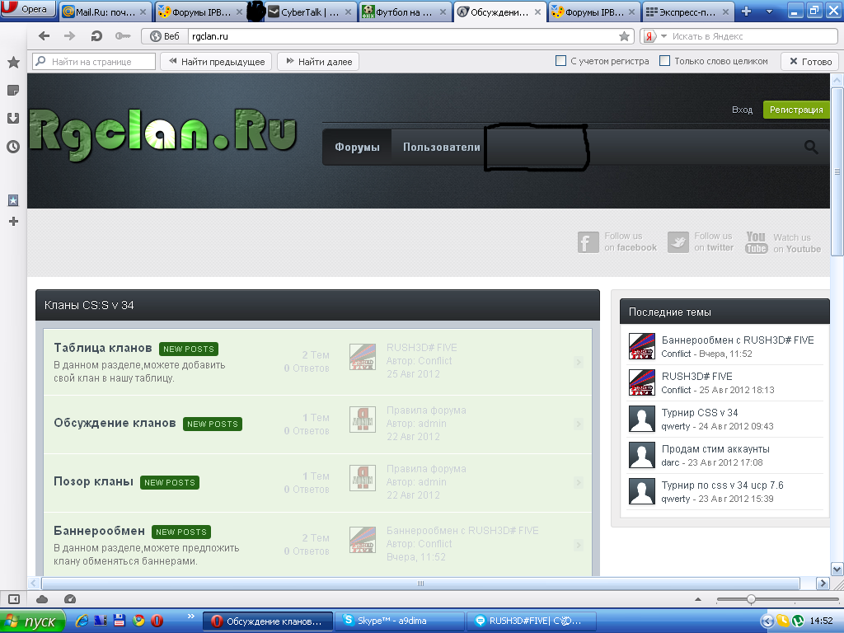The height and width of the screenshot is (633, 844).
Task: Open history clock icon in sidebar
Action: tap(13, 147)
